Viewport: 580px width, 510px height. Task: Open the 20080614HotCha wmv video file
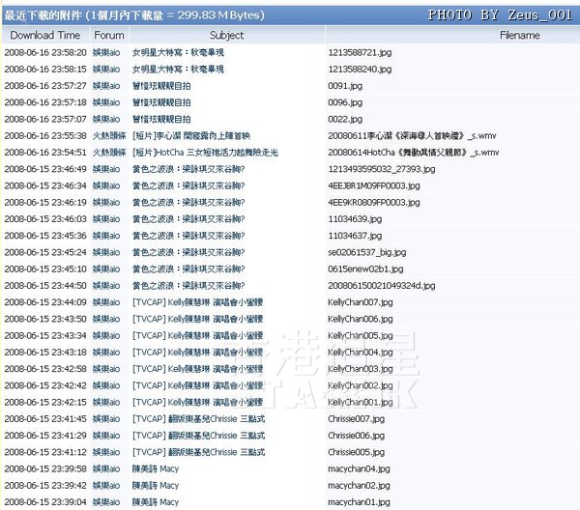click(413, 153)
